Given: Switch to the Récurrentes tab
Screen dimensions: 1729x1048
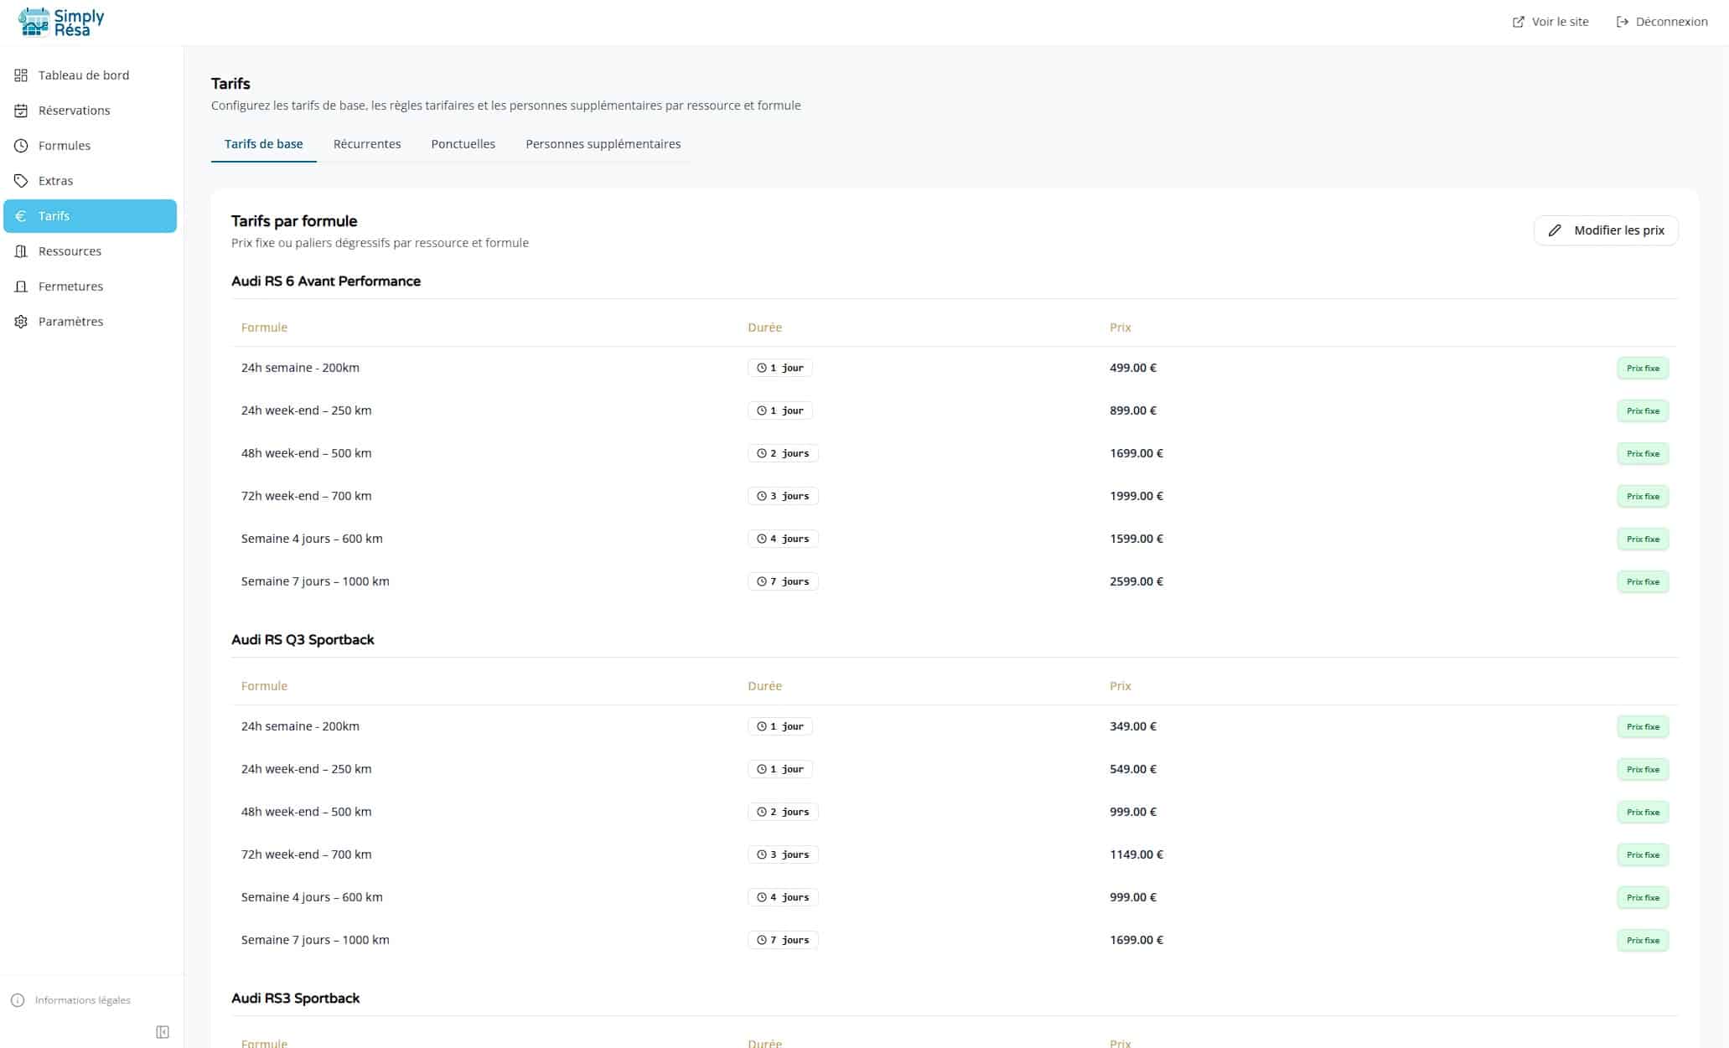Looking at the screenshot, I should 367,143.
